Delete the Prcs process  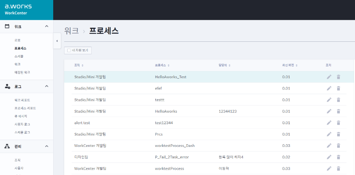(x=339, y=134)
